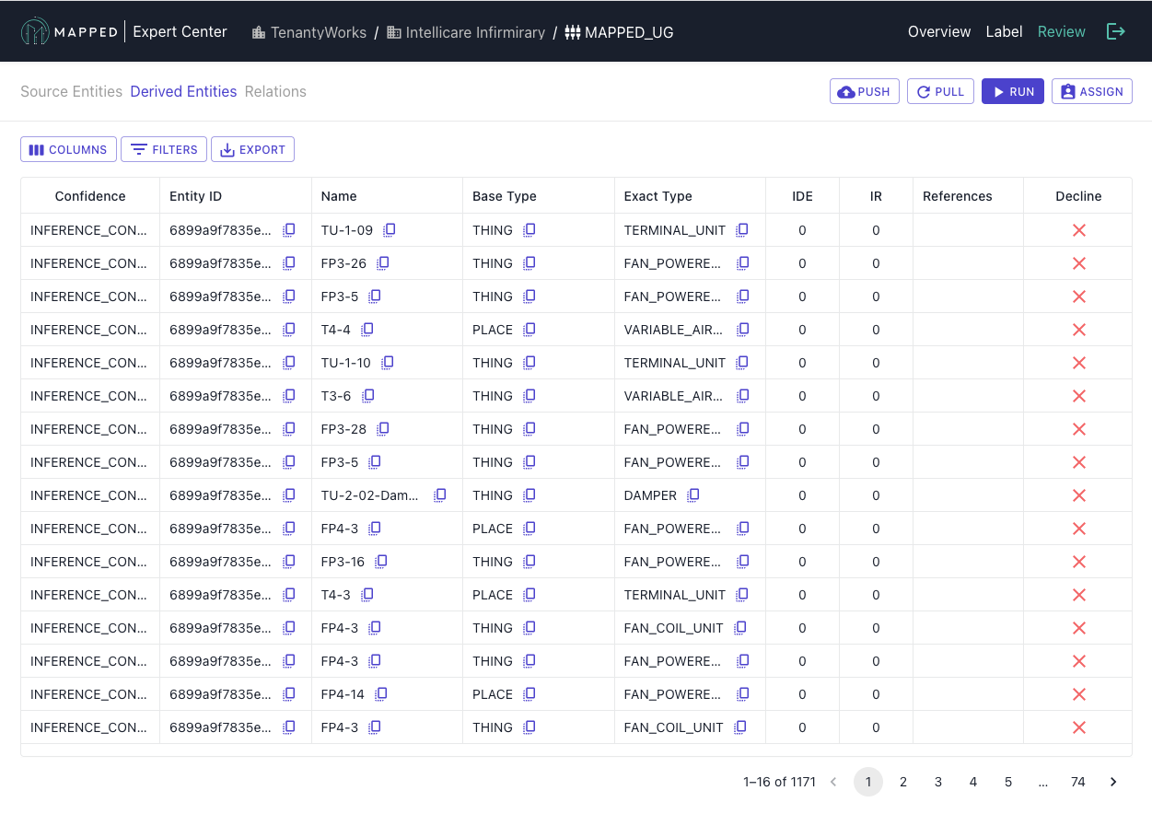
Task: Start the RUN action
Action: (1013, 91)
